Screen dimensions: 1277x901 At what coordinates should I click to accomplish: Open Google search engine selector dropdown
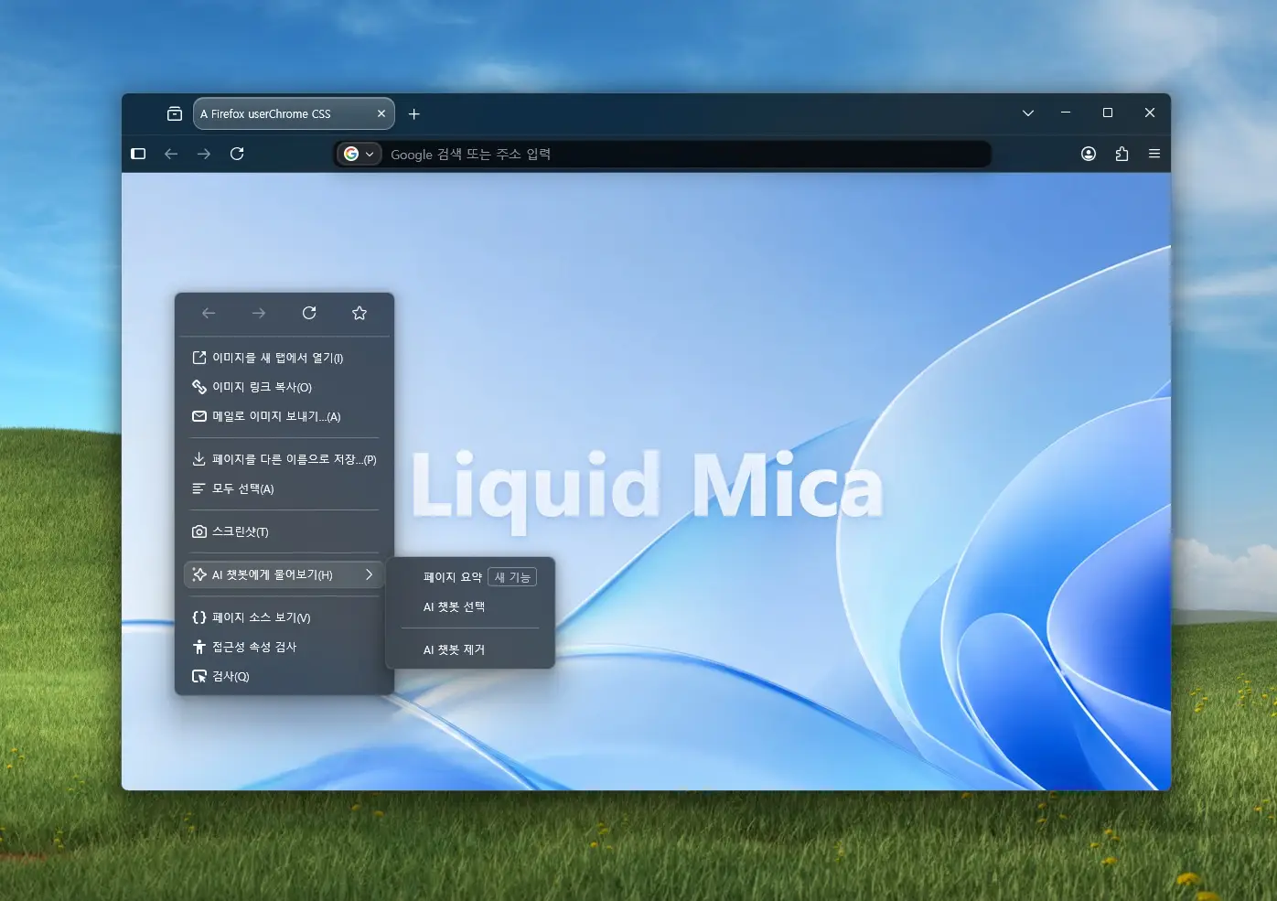click(x=359, y=154)
